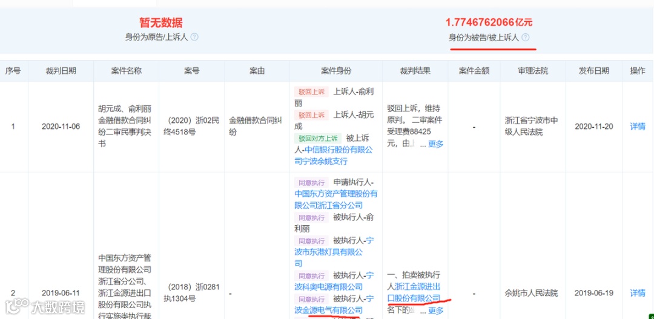Expand 更多 in row 1 裁判结果

pos(436,144)
